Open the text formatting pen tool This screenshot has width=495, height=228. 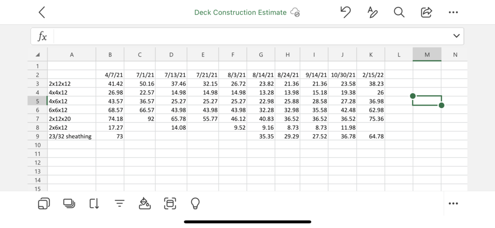[372, 12]
